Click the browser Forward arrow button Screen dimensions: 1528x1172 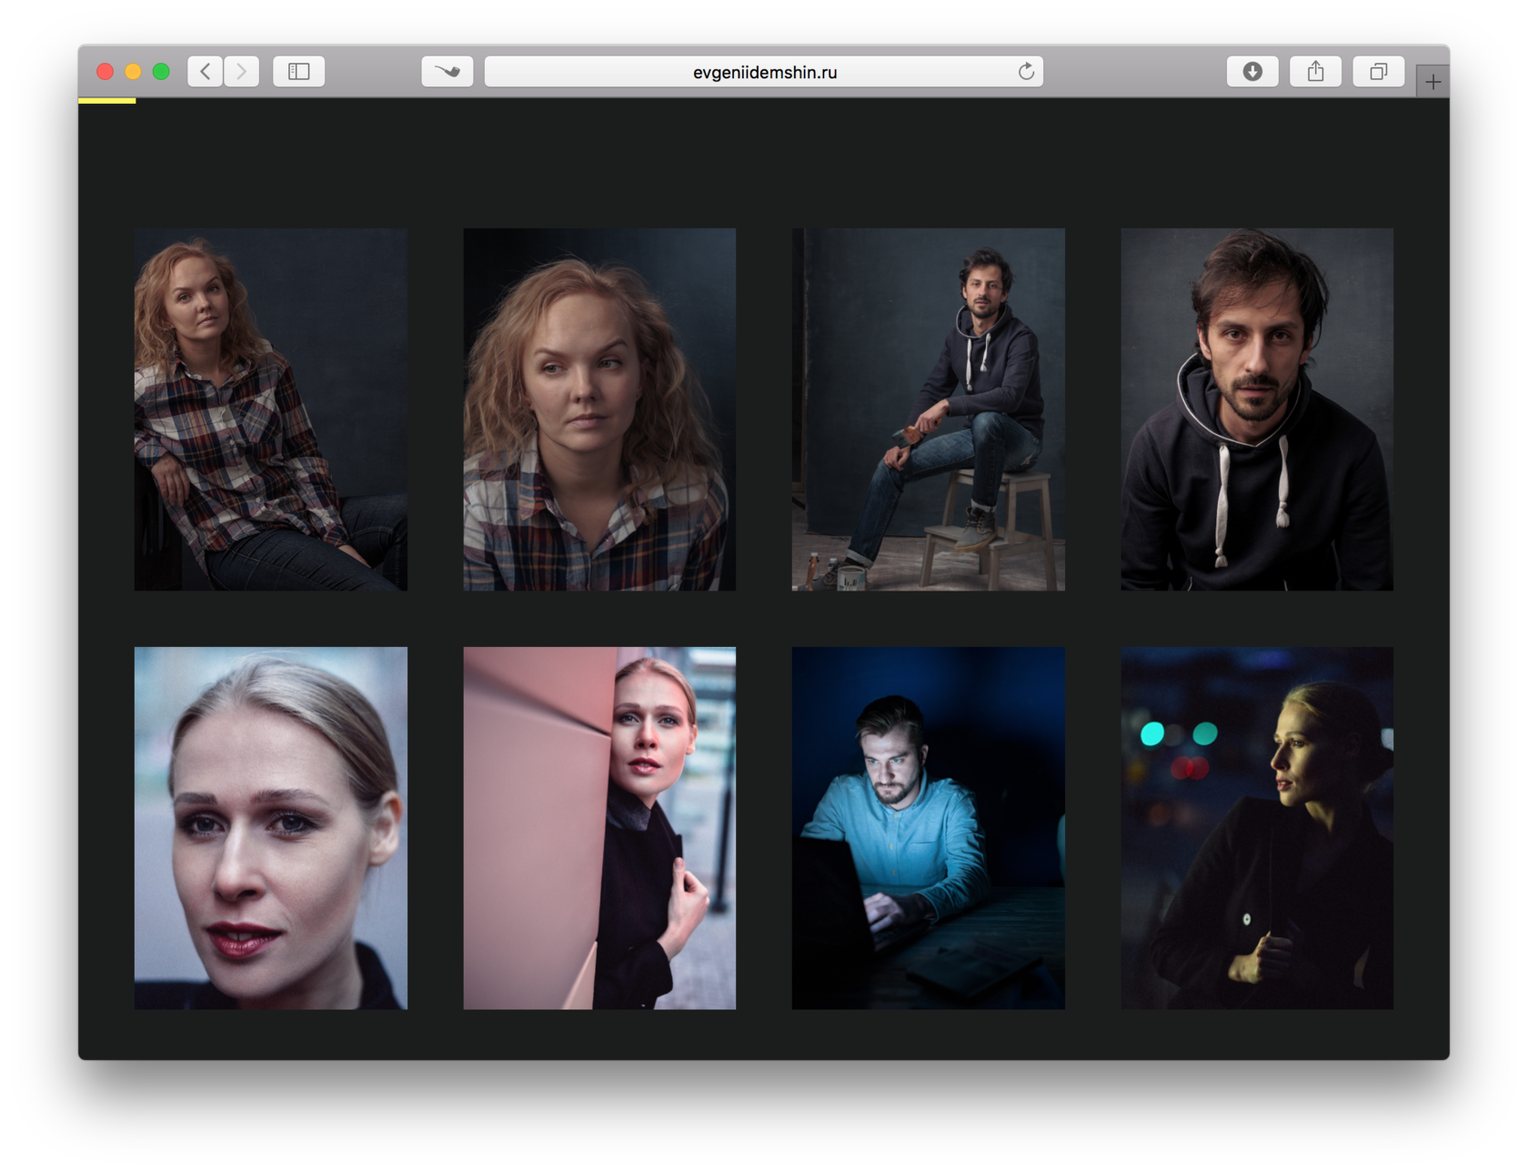click(241, 71)
